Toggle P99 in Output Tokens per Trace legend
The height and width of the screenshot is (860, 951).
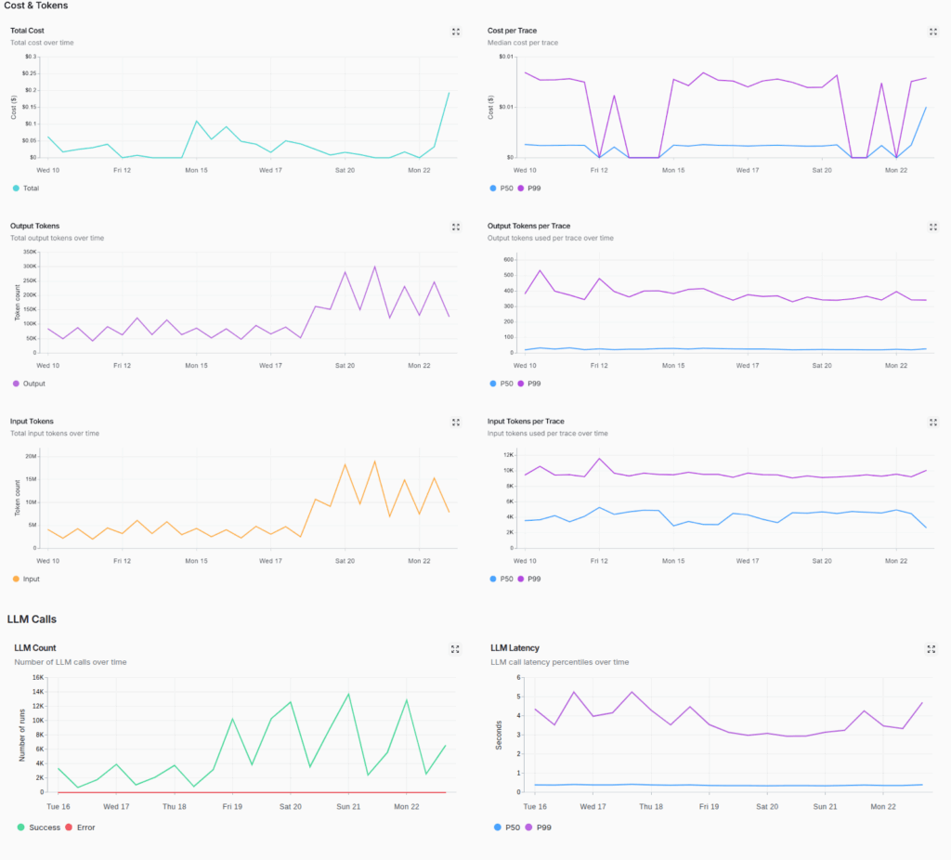pos(533,384)
